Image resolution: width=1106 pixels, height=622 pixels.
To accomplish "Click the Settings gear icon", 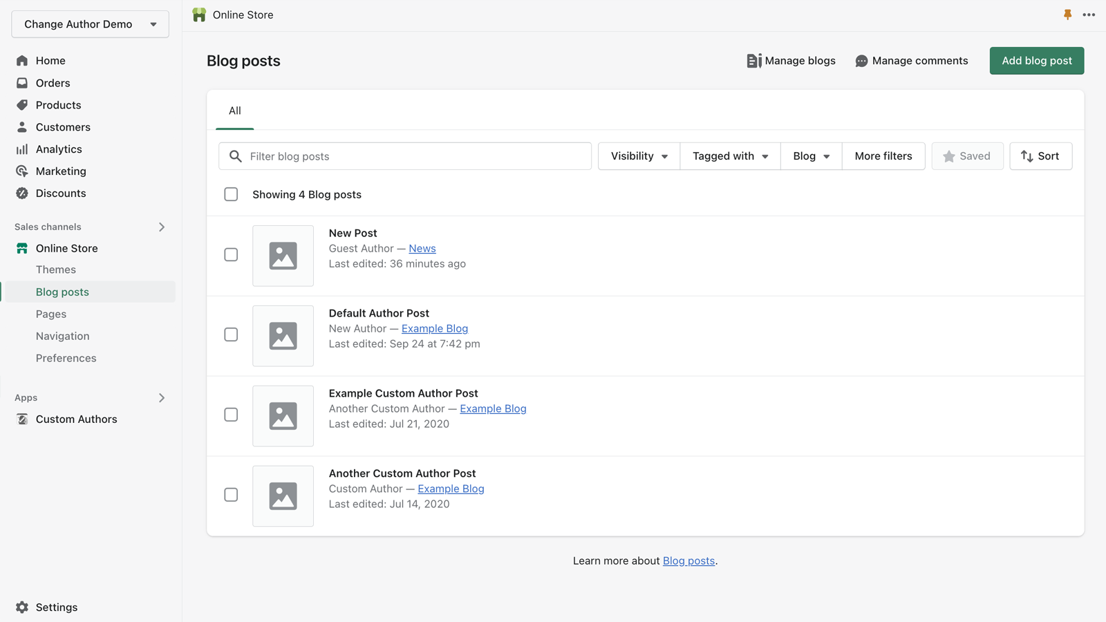I will (x=21, y=607).
